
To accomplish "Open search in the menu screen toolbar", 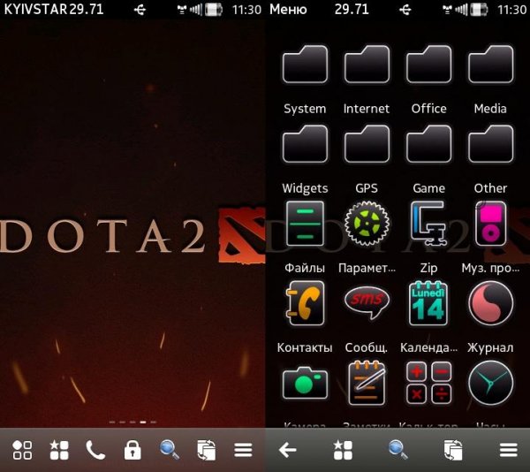I will coord(397,450).
